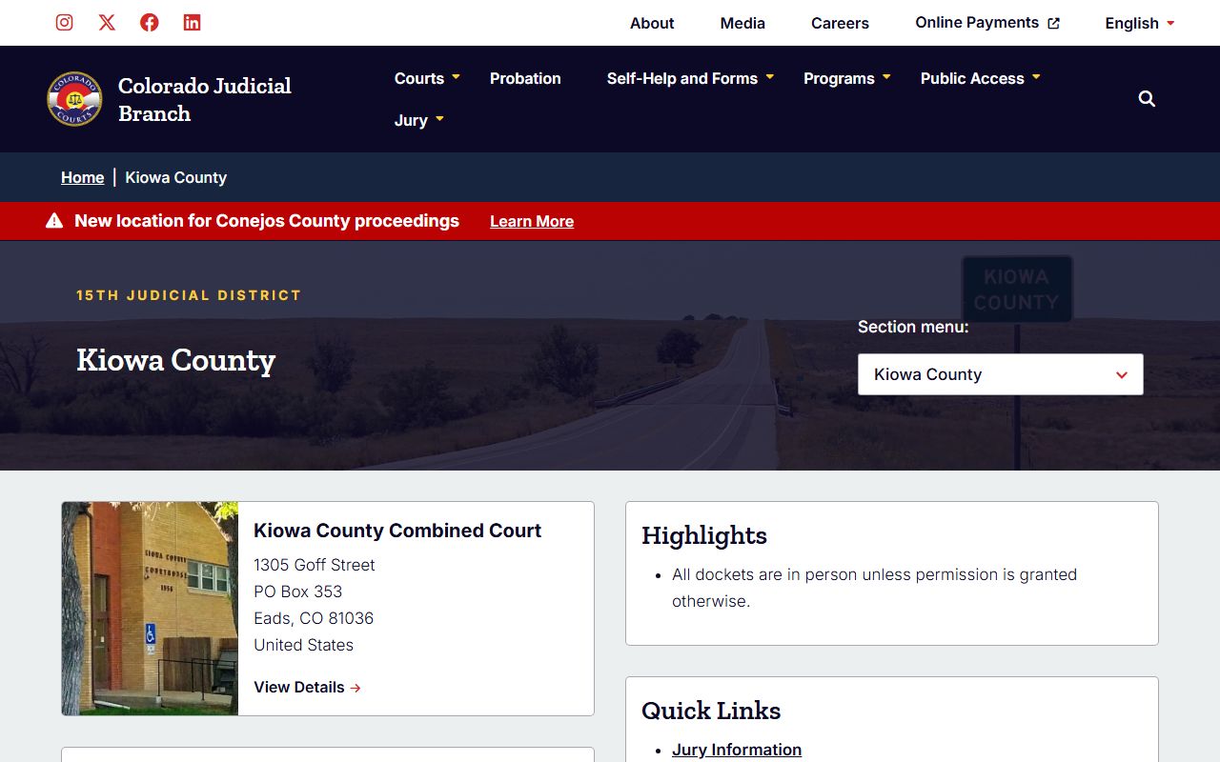The image size is (1220, 762).
Task: Click the arrow beside View Details
Action: 356,688
